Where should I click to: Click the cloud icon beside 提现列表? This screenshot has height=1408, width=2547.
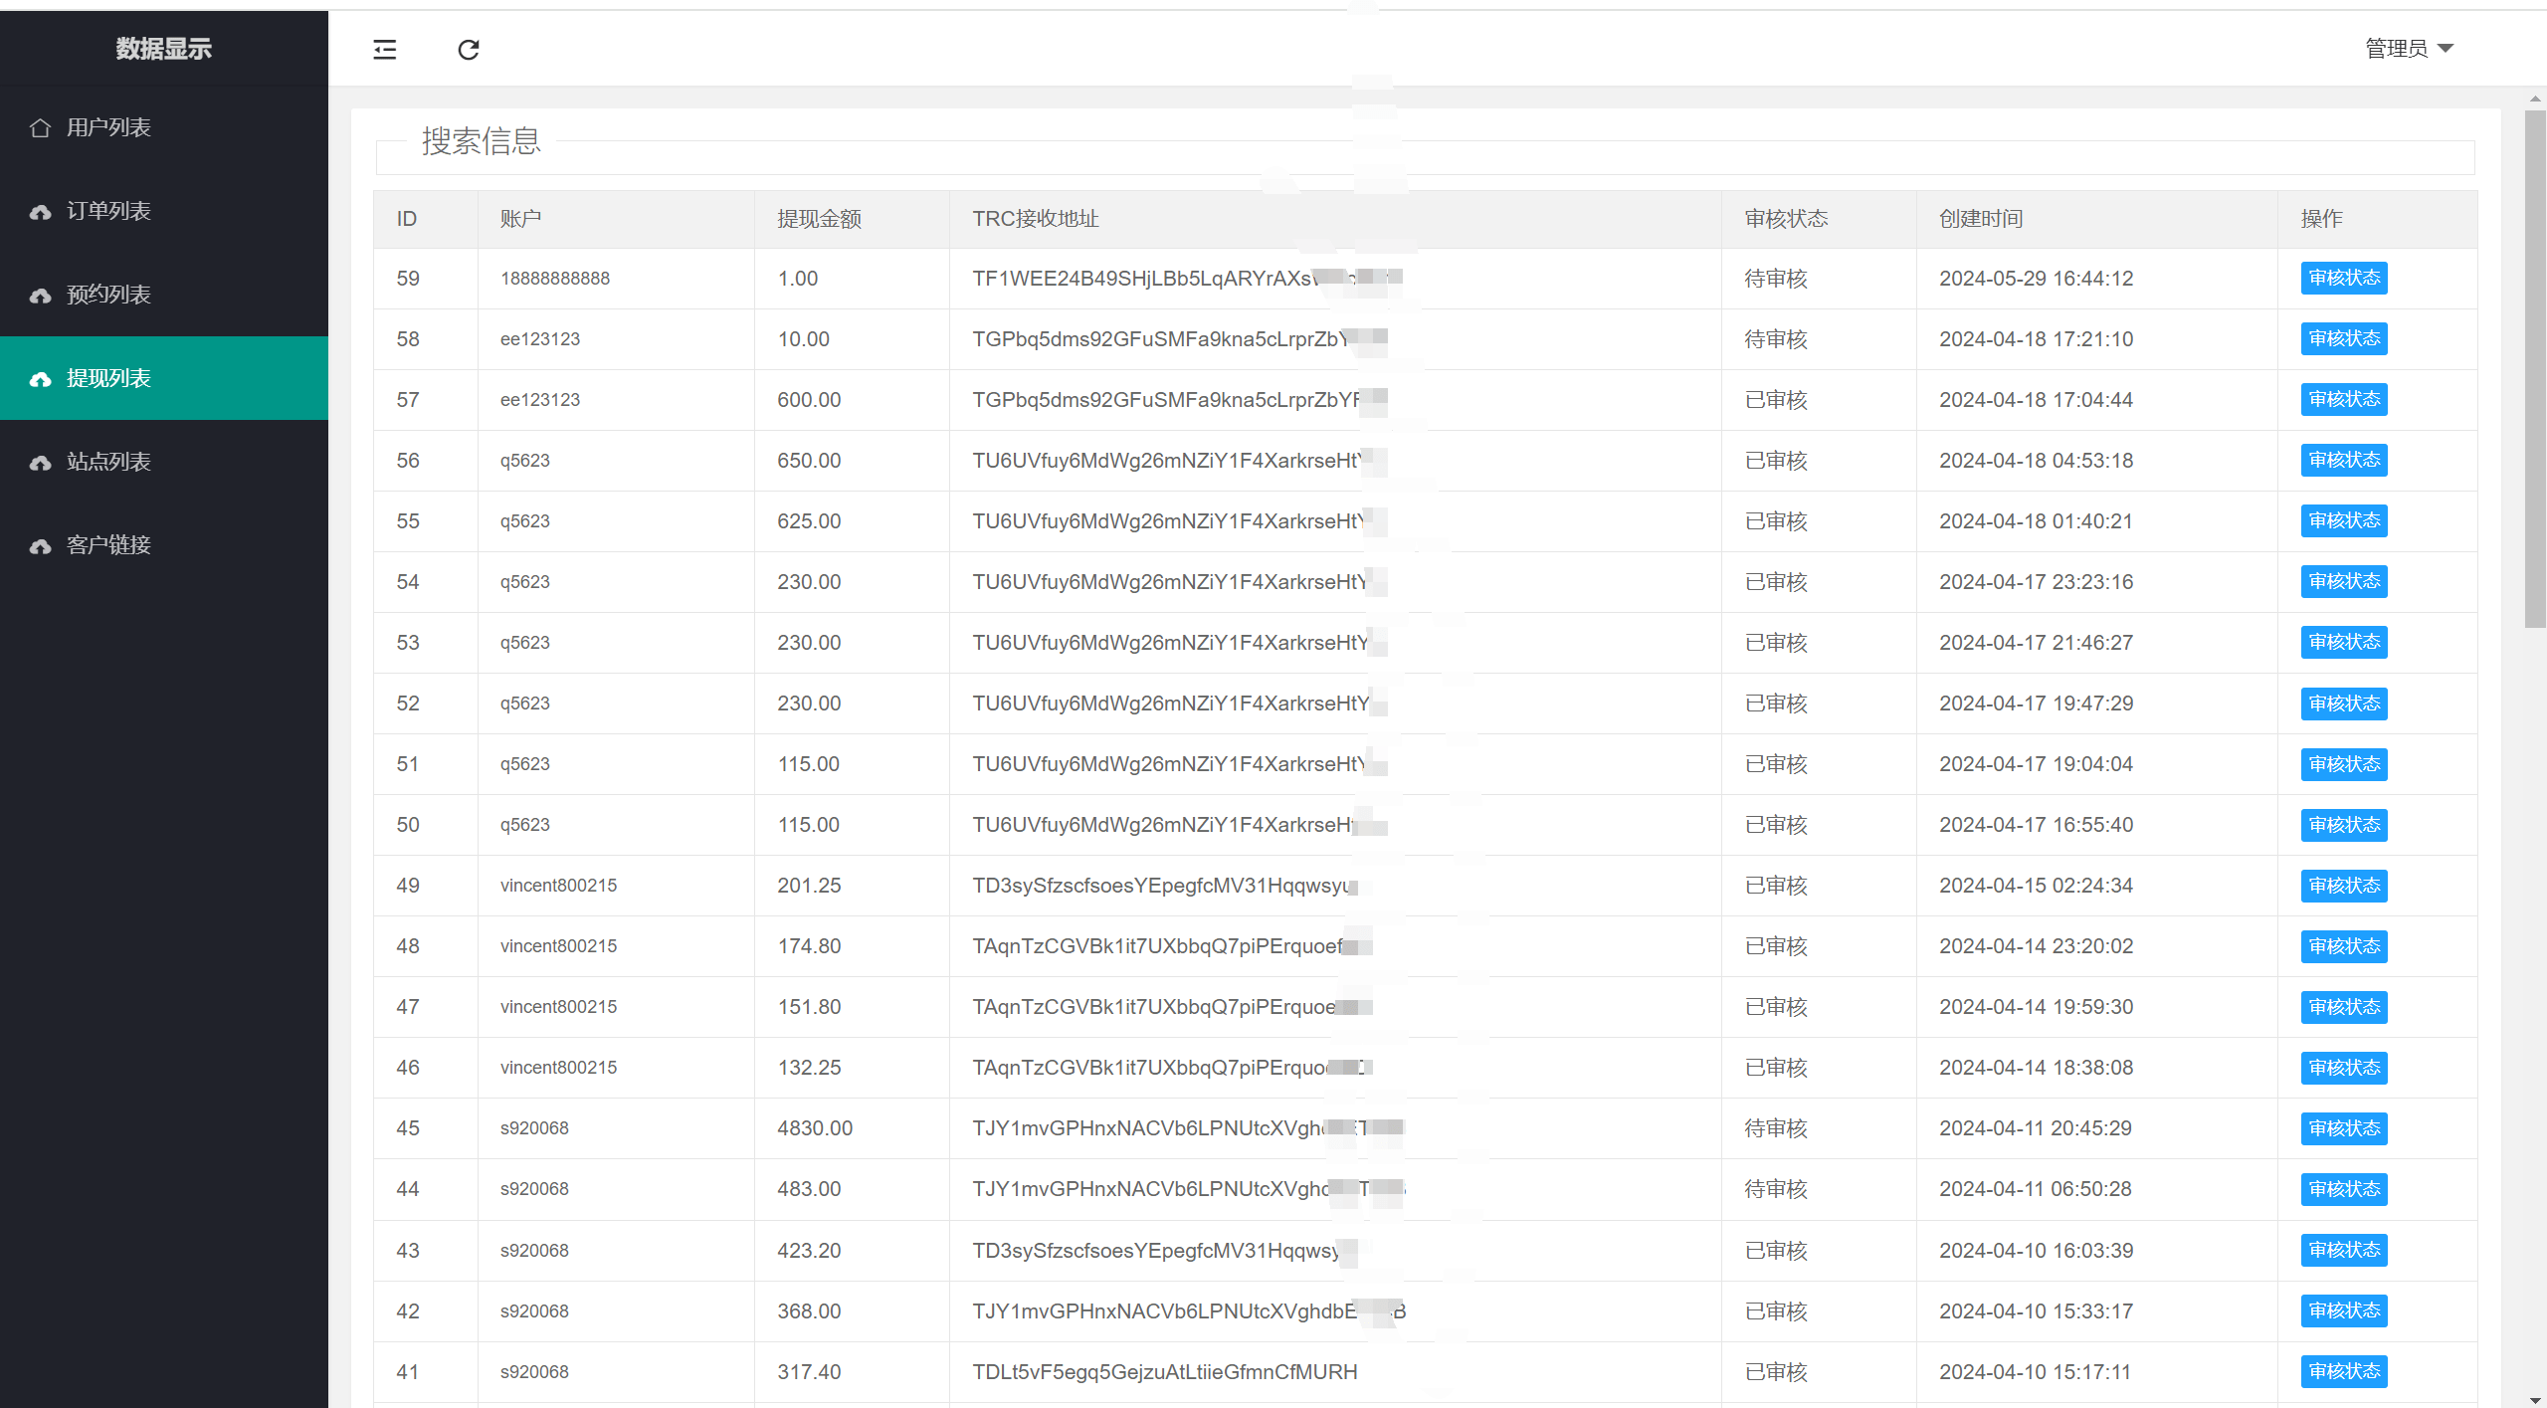tap(41, 378)
